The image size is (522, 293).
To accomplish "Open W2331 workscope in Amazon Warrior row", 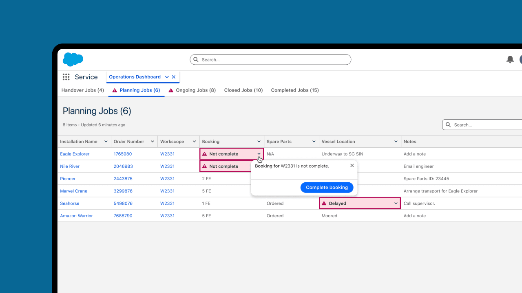I will tap(167, 216).
